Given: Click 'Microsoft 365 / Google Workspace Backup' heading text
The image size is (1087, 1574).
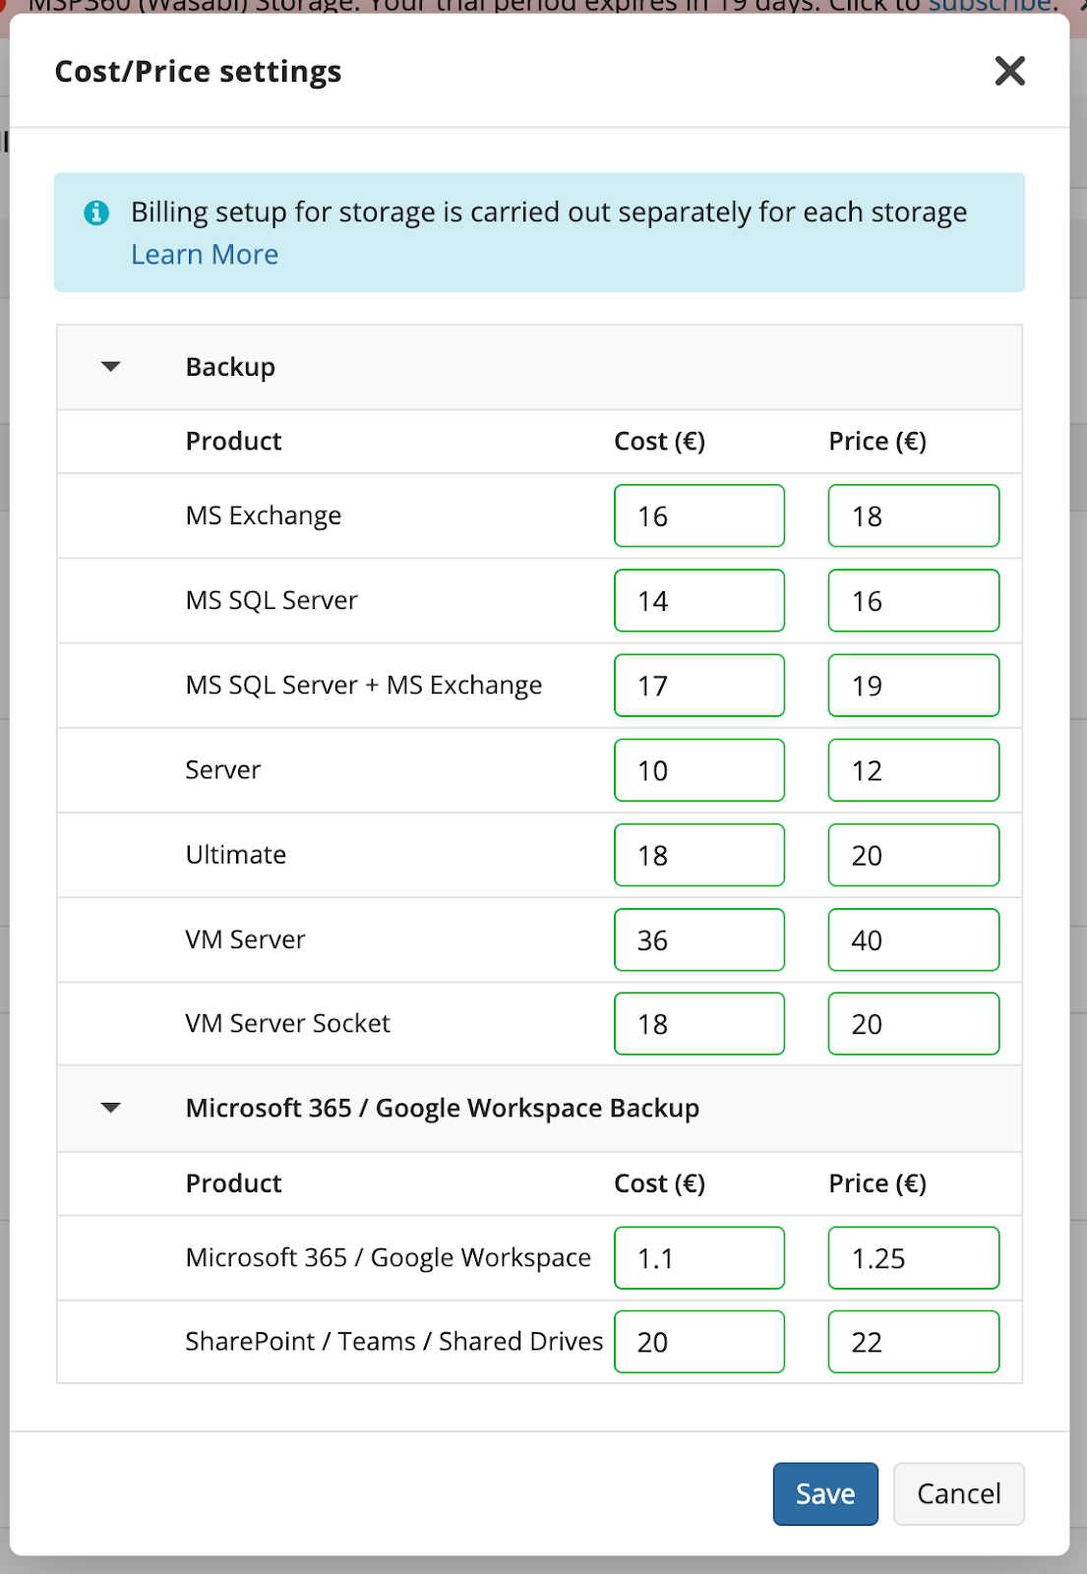Looking at the screenshot, I should point(443,1108).
